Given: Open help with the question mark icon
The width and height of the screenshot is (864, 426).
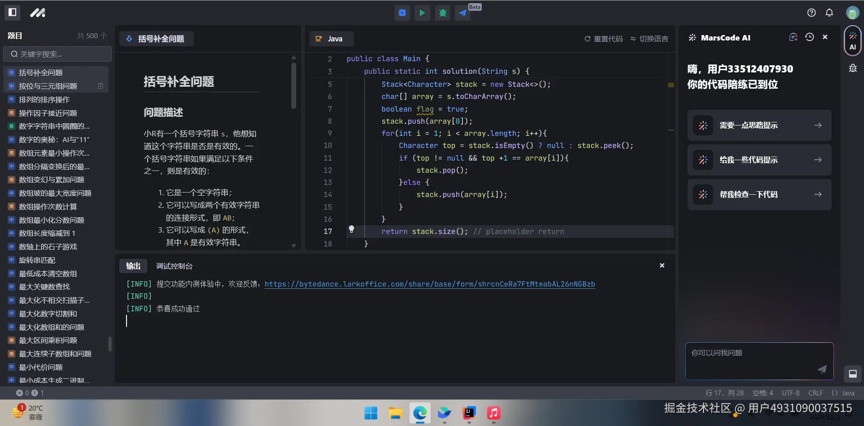Looking at the screenshot, I should click(811, 13).
